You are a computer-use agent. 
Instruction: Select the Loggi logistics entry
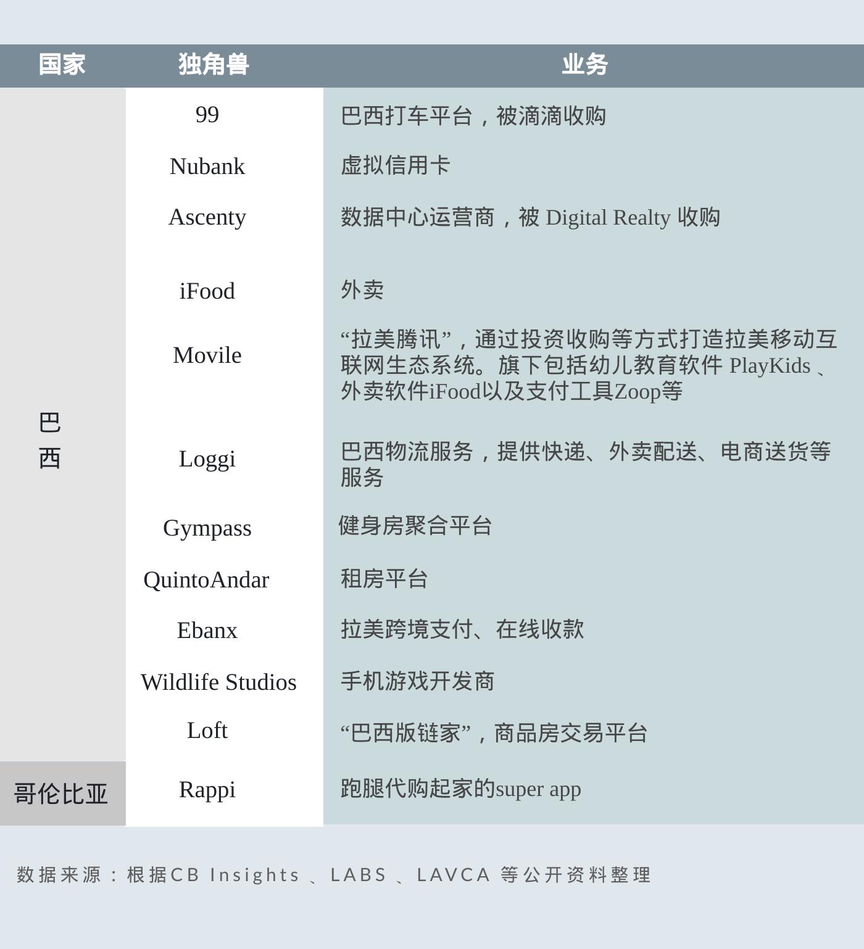207,459
